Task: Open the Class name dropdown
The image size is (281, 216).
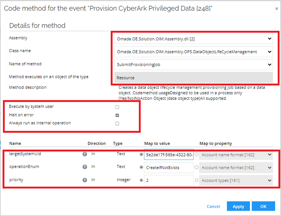Action: tap(194, 52)
